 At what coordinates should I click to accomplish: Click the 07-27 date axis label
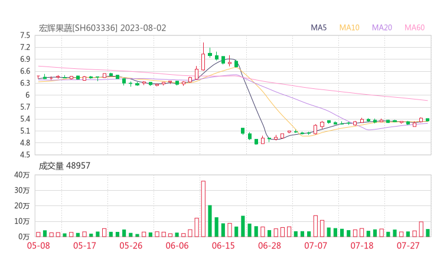(408, 245)
